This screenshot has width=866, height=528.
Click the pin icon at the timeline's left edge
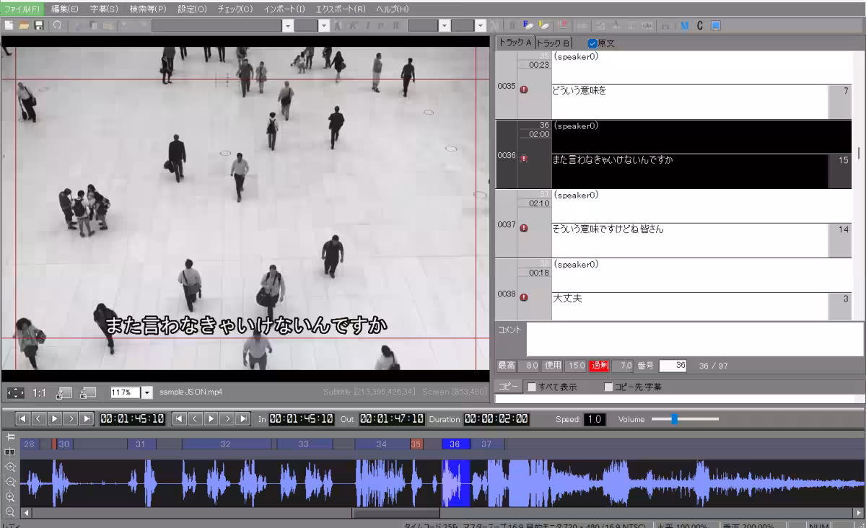pos(10,436)
